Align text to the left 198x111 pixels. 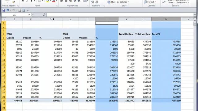[x=62, y=1]
